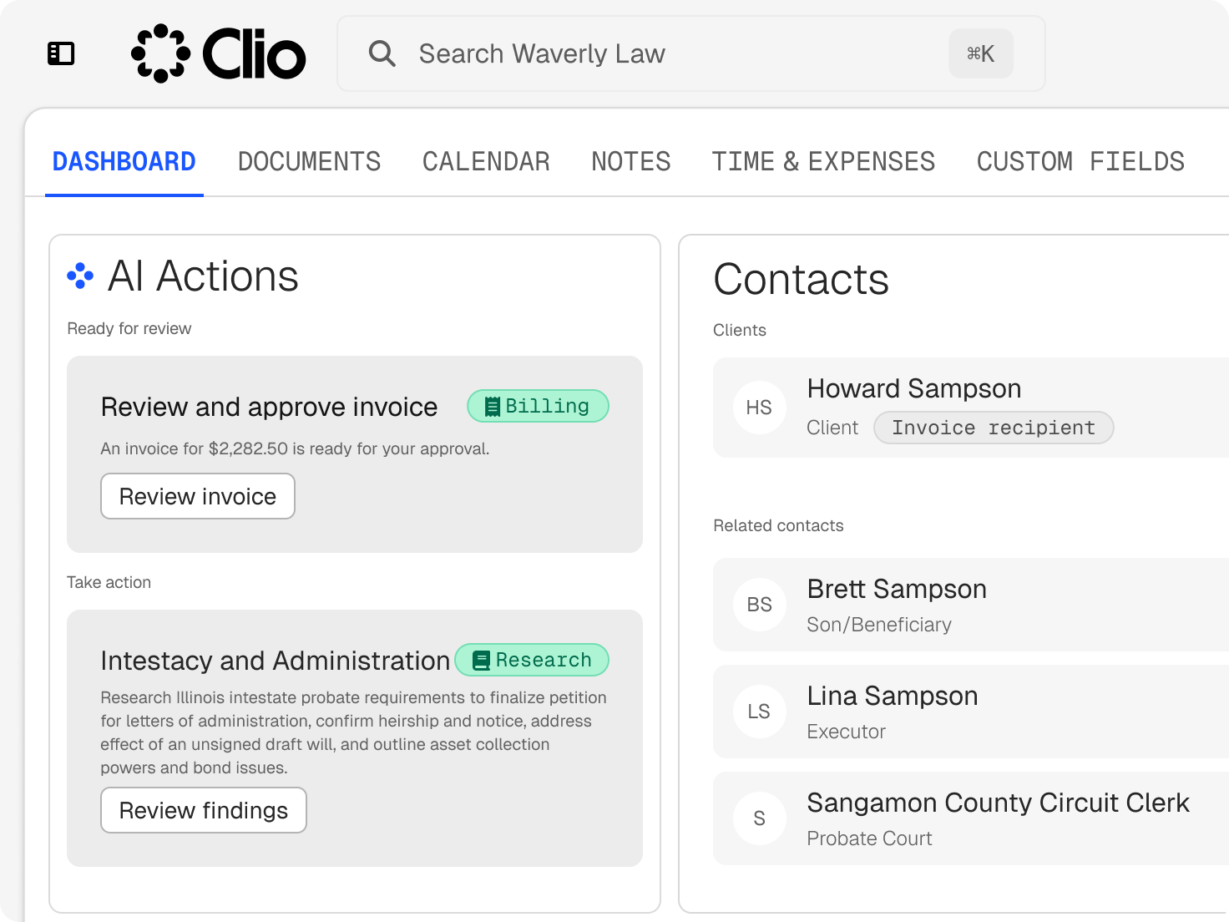Open the Notes tab
1229x922 pixels.
[631, 161]
